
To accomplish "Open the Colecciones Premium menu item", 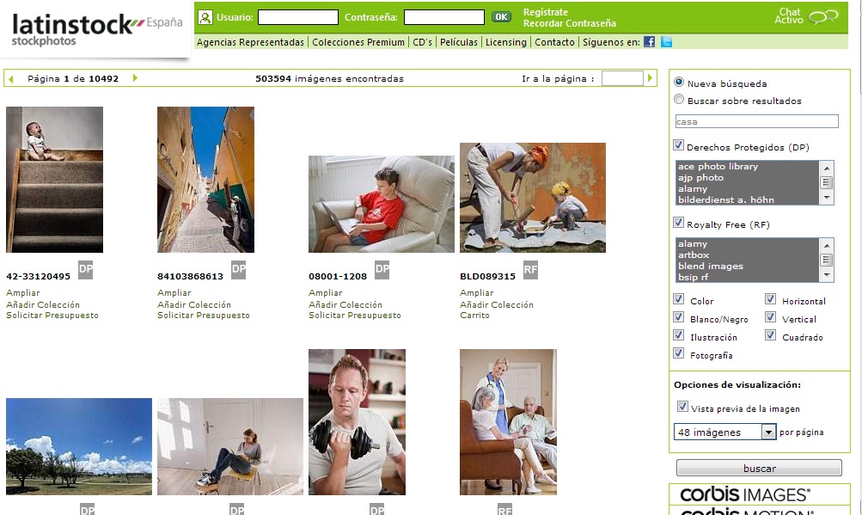I will (x=358, y=42).
